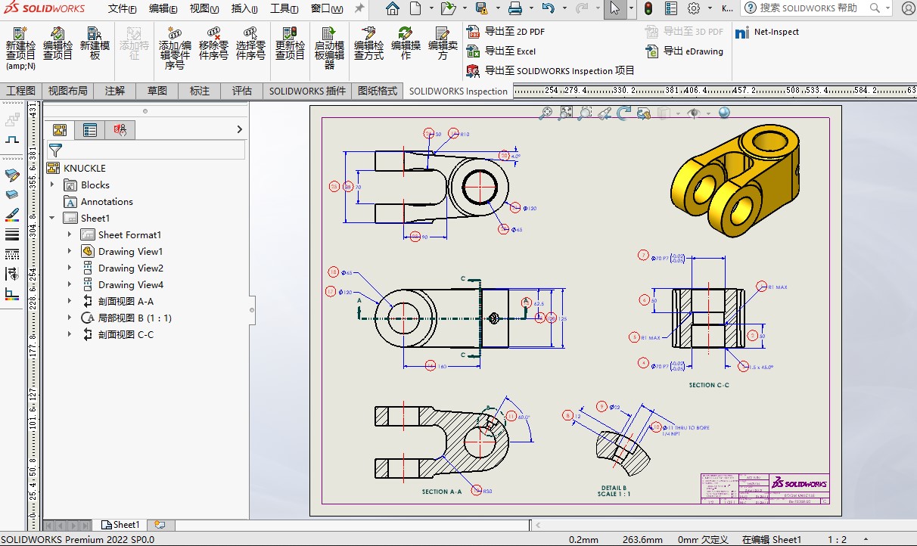Expand the Blocks tree node

52,185
